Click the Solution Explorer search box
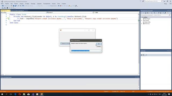Image resolution: width=172 pixels, height=96 pixels. pos(156,15)
